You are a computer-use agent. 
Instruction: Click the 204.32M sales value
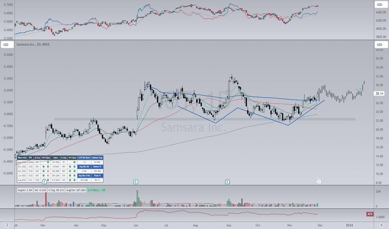pyautogui.click(x=56, y=176)
